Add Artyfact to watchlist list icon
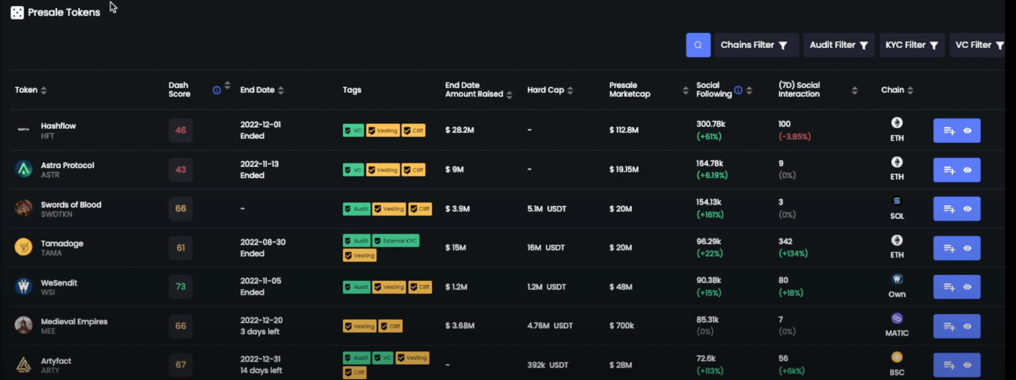1016x380 pixels. pyautogui.click(x=949, y=365)
